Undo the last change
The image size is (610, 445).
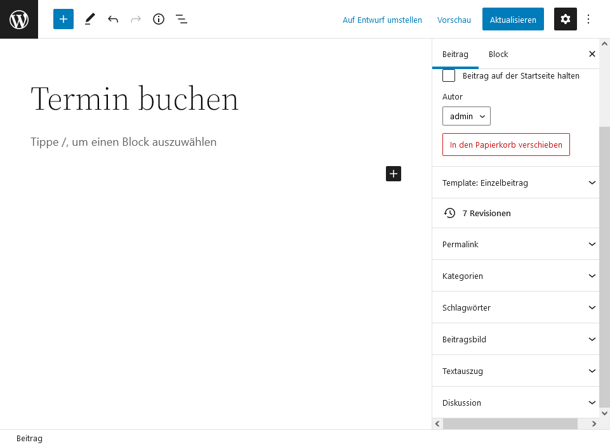point(113,19)
